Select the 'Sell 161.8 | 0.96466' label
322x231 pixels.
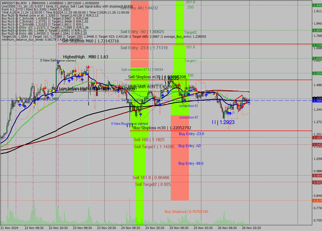point(151,178)
